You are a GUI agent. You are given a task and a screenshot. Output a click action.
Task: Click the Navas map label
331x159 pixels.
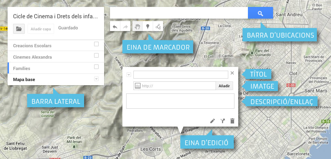tap(291, 63)
